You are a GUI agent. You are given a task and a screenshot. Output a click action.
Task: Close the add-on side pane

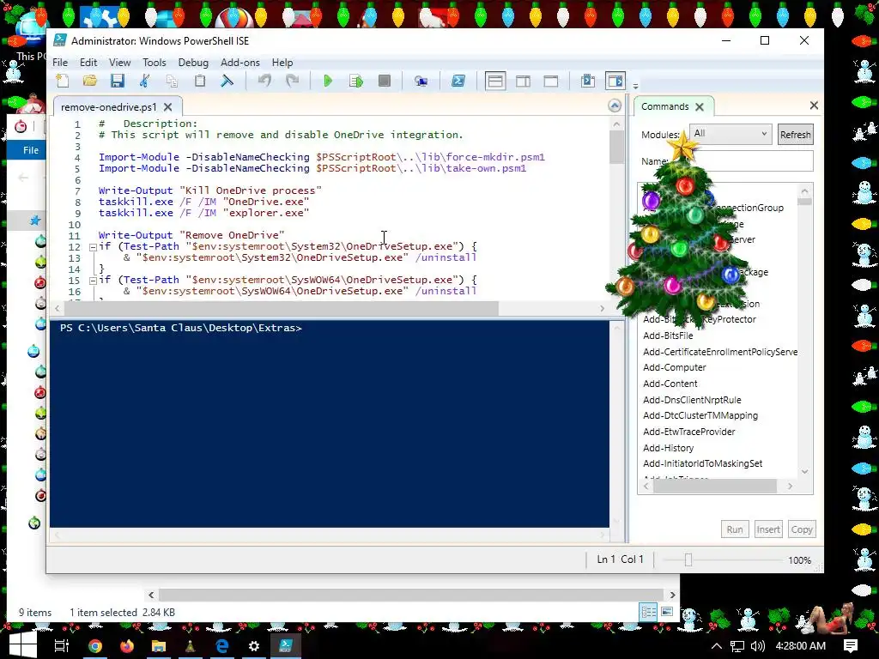tap(814, 105)
